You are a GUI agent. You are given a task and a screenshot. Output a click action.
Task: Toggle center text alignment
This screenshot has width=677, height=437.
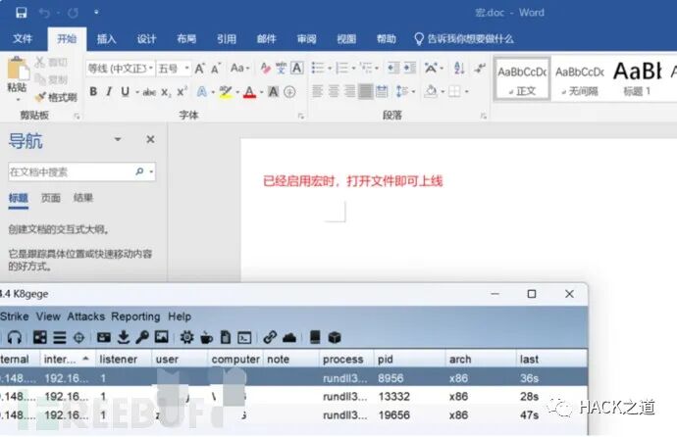coord(334,91)
